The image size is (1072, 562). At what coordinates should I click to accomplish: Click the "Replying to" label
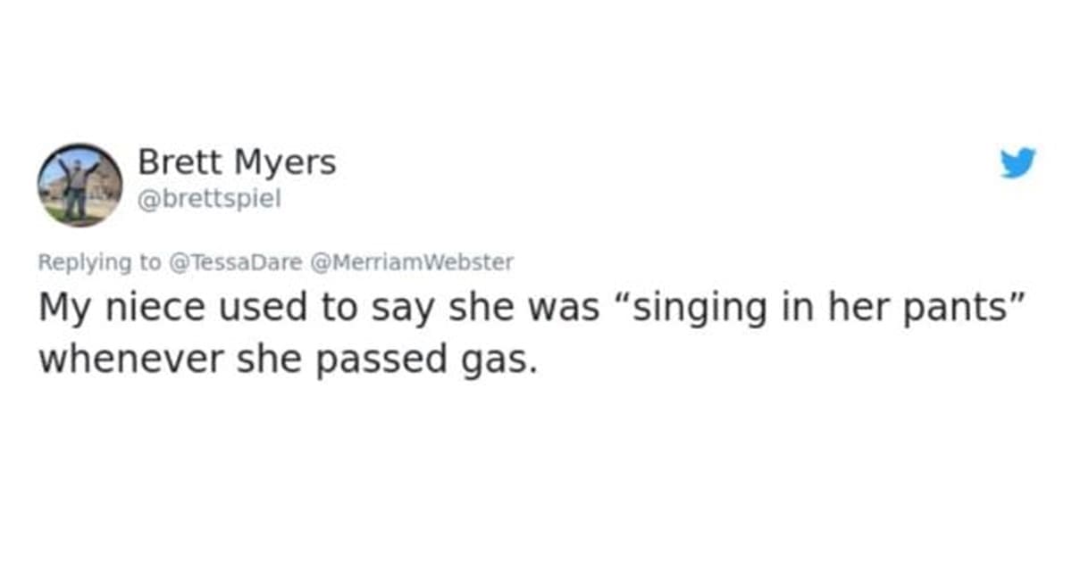point(98,262)
